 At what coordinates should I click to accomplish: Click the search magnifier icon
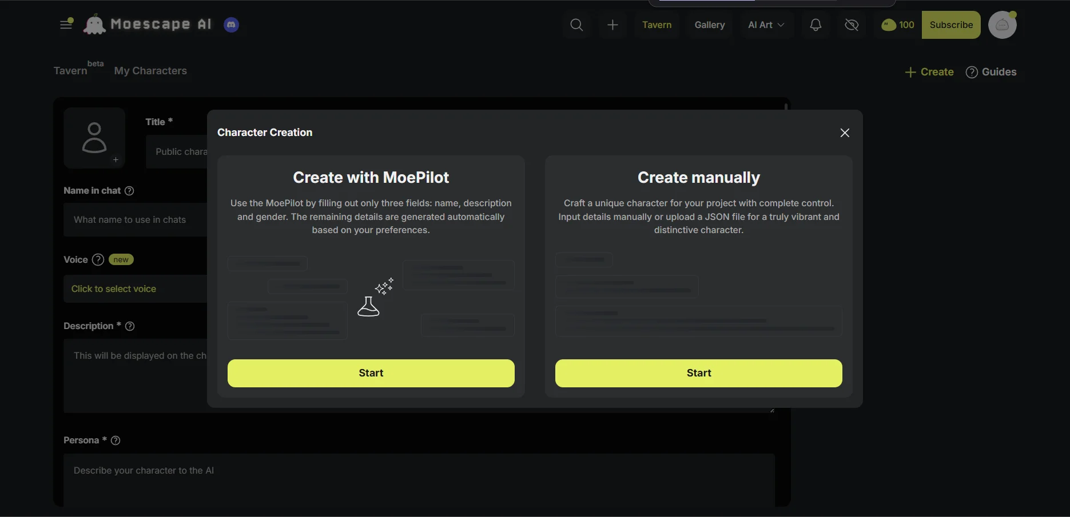576,25
